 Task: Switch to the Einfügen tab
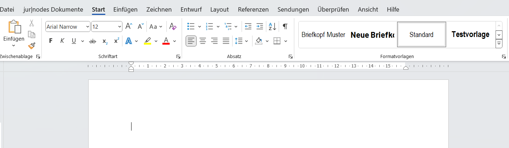click(x=125, y=9)
